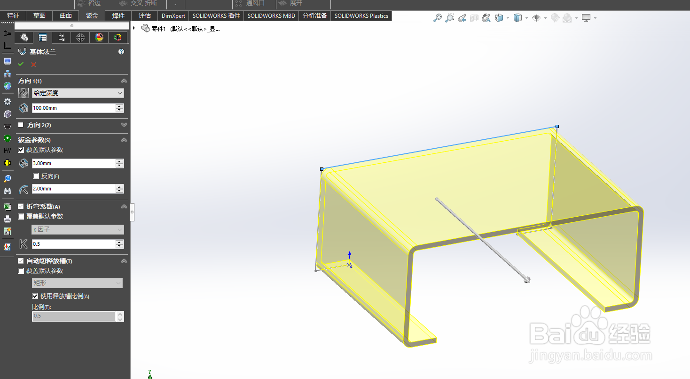The width and height of the screenshot is (690, 379).
Task: Toggle the 折弯系数 section checkbox
Action: coord(21,206)
